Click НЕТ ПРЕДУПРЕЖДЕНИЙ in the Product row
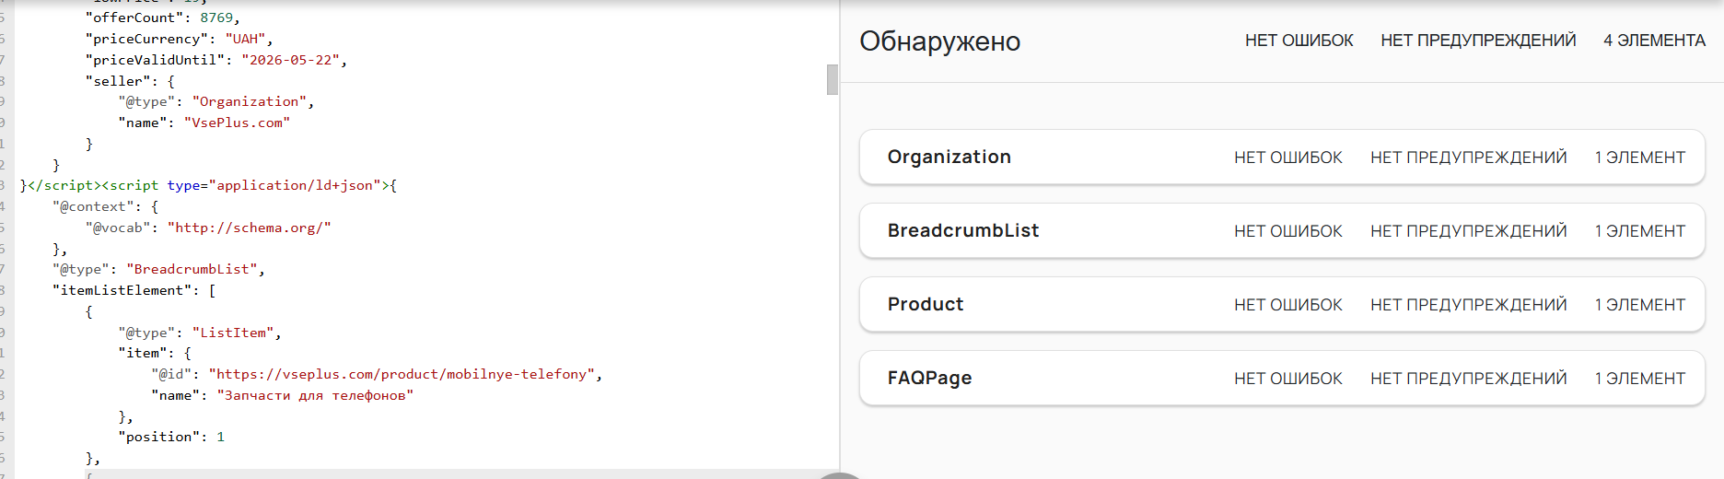Image resolution: width=1724 pixels, height=479 pixels. (x=1468, y=305)
